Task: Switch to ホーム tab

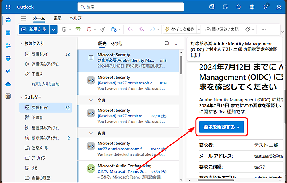Action: [39, 18]
